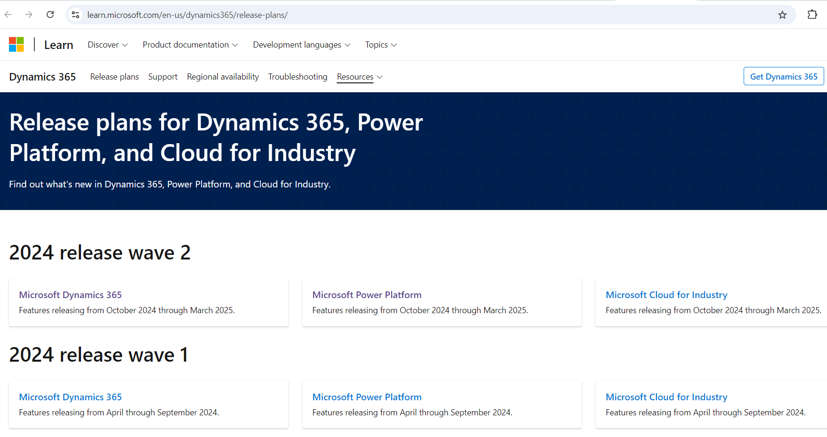
Task: Expand the Development languages menu
Action: tap(301, 45)
